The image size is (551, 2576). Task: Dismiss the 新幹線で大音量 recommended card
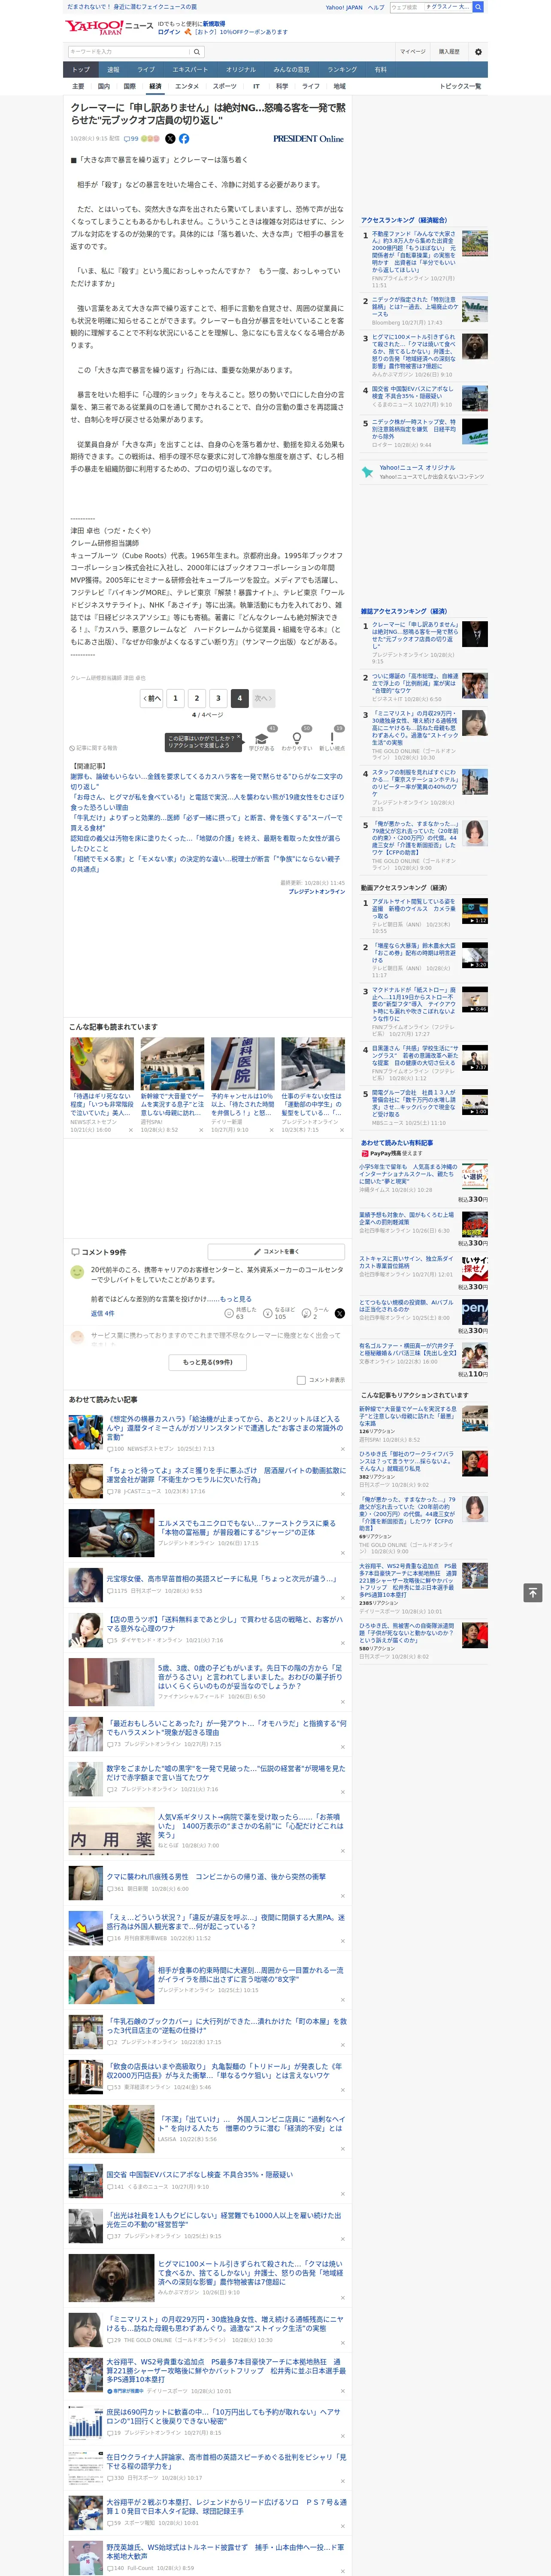click(x=201, y=1130)
